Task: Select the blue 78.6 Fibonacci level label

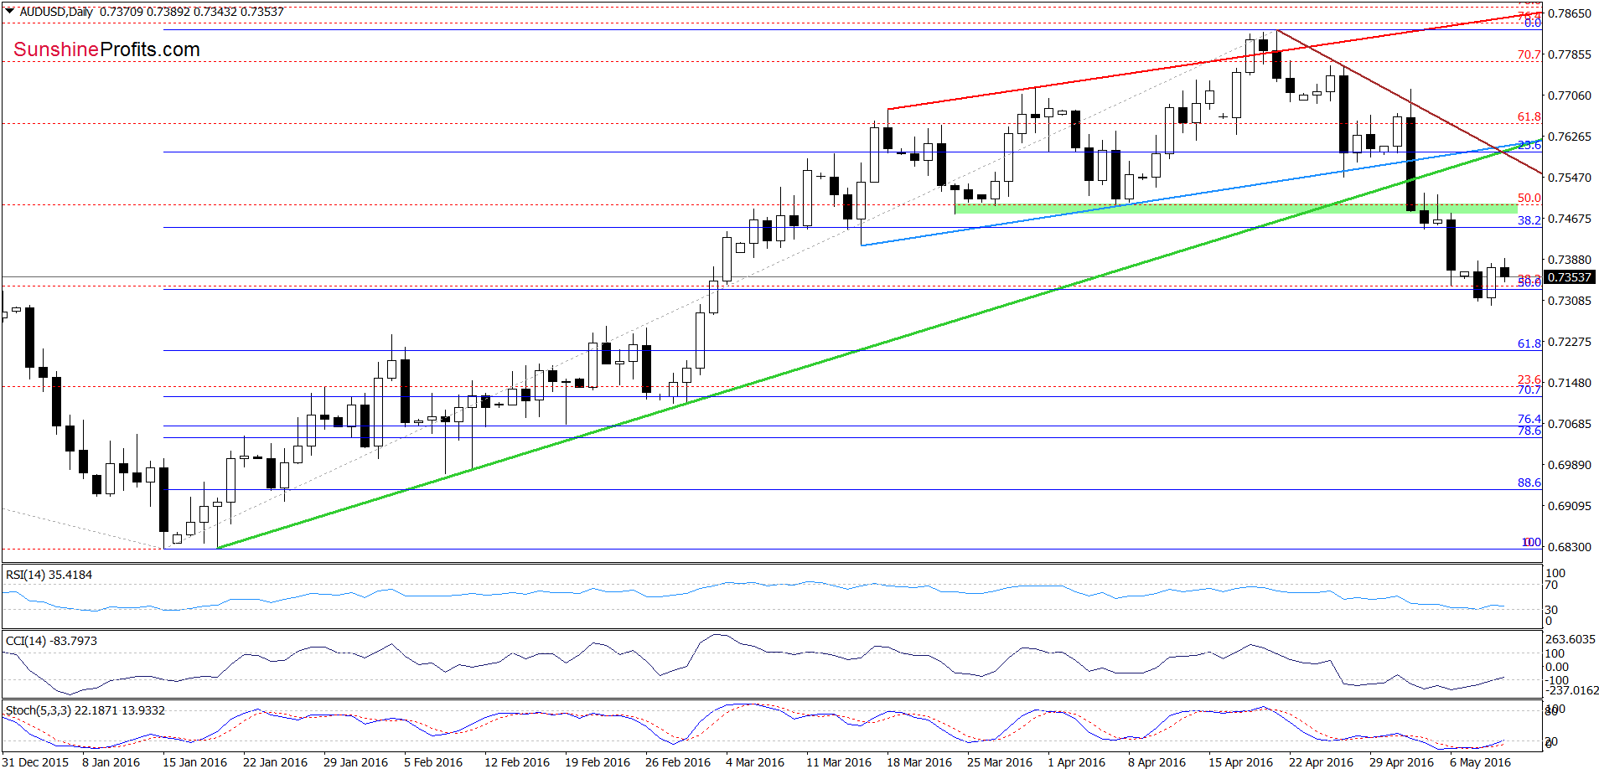Action: 1529,431
